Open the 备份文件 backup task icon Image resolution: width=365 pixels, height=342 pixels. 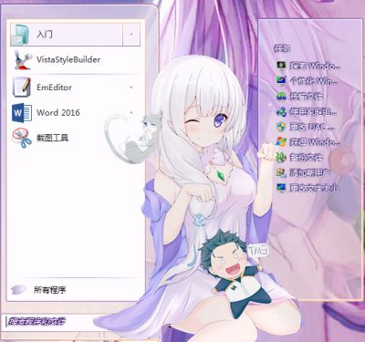click(x=281, y=157)
